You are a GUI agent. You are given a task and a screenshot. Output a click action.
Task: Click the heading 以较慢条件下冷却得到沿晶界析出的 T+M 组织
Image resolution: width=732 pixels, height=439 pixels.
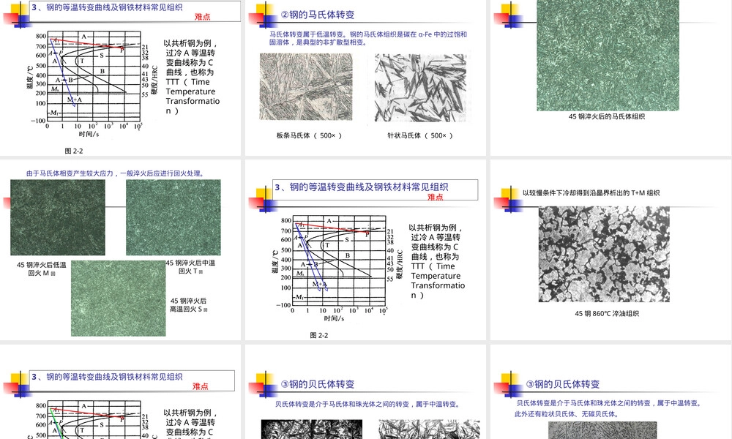pyautogui.click(x=591, y=192)
